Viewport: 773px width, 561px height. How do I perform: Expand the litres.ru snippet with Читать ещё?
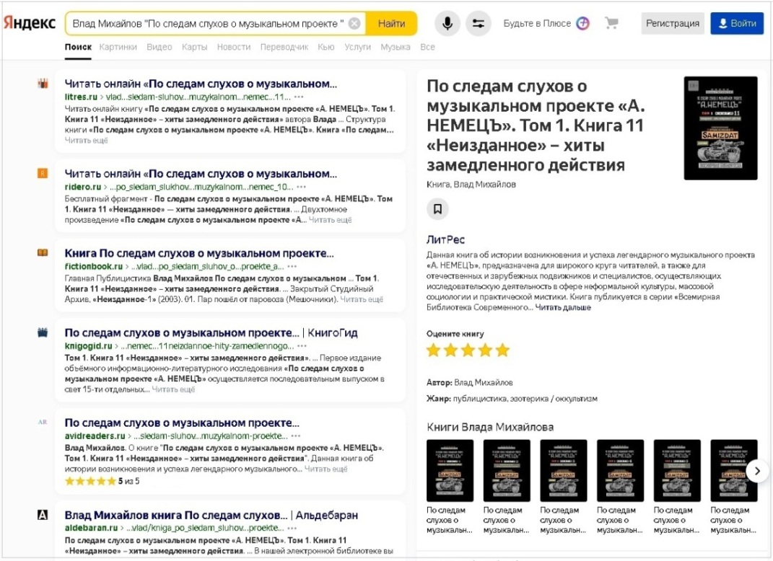(87, 141)
